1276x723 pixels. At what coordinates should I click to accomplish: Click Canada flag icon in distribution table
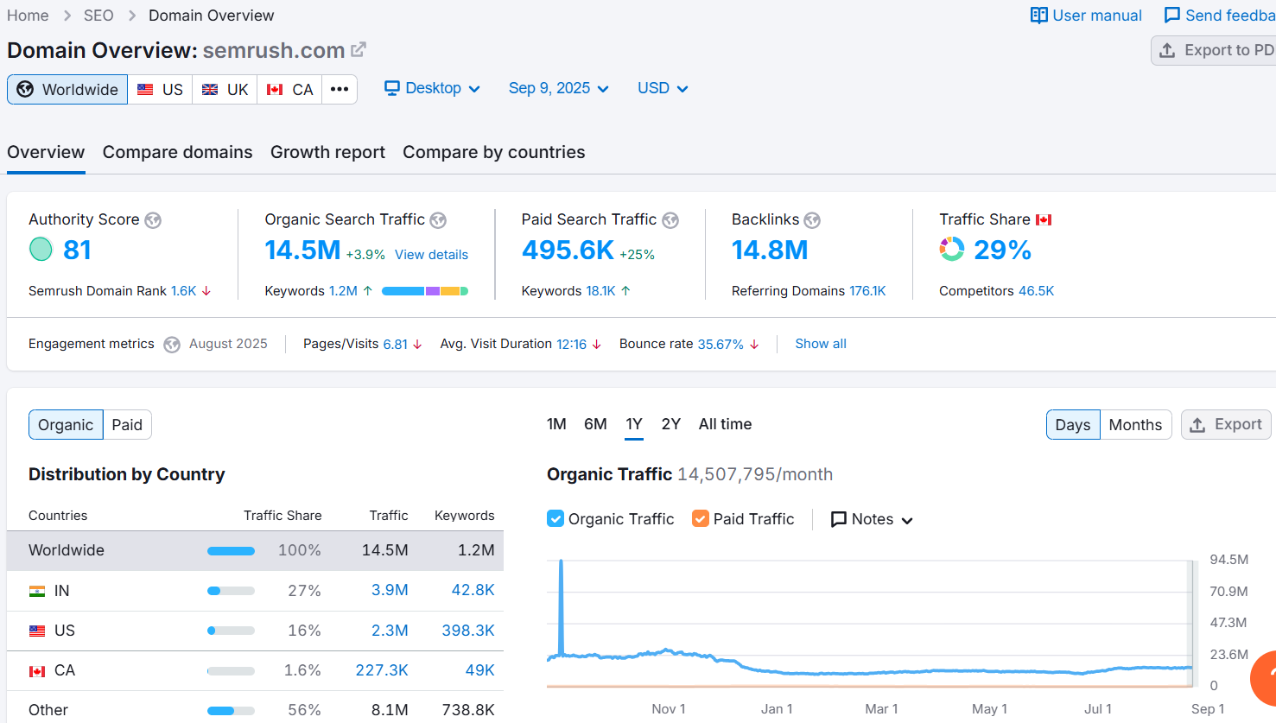(x=37, y=671)
